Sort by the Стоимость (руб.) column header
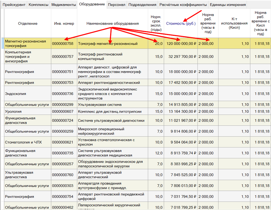The height and width of the screenshot is (210, 271). click(181, 23)
